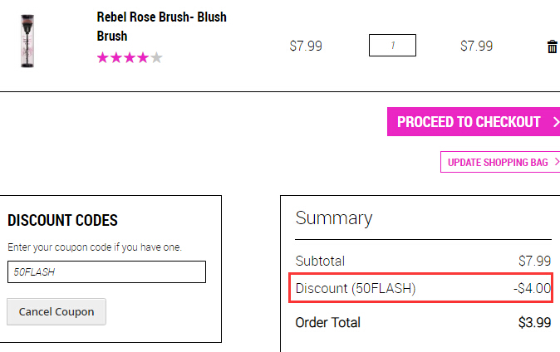
Task: Click the Order Total amount $3.99
Action: pyautogui.click(x=534, y=323)
